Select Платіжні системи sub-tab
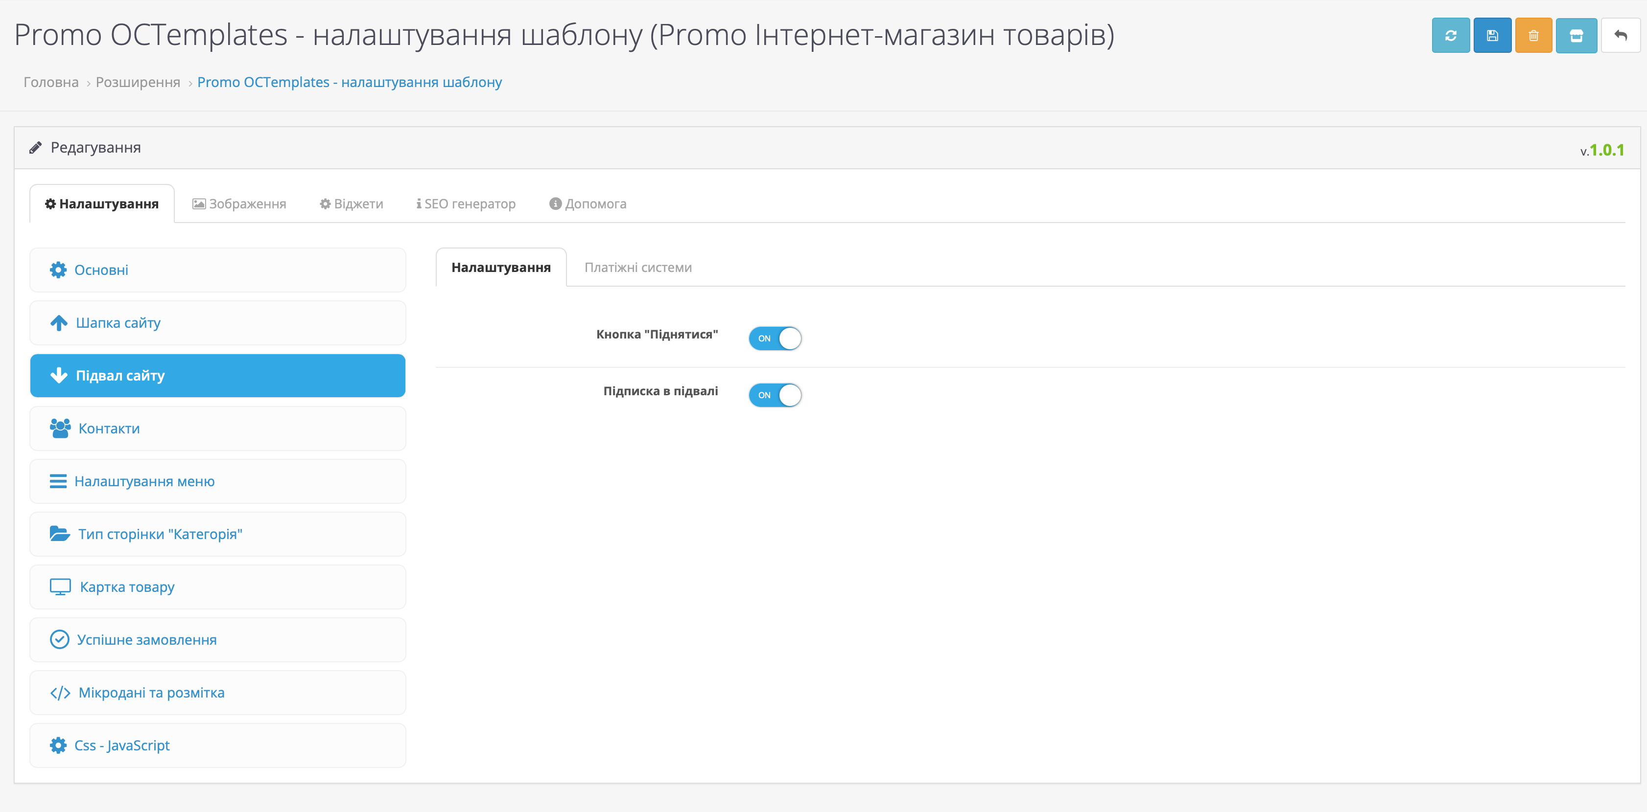The image size is (1647, 812). coord(637,268)
